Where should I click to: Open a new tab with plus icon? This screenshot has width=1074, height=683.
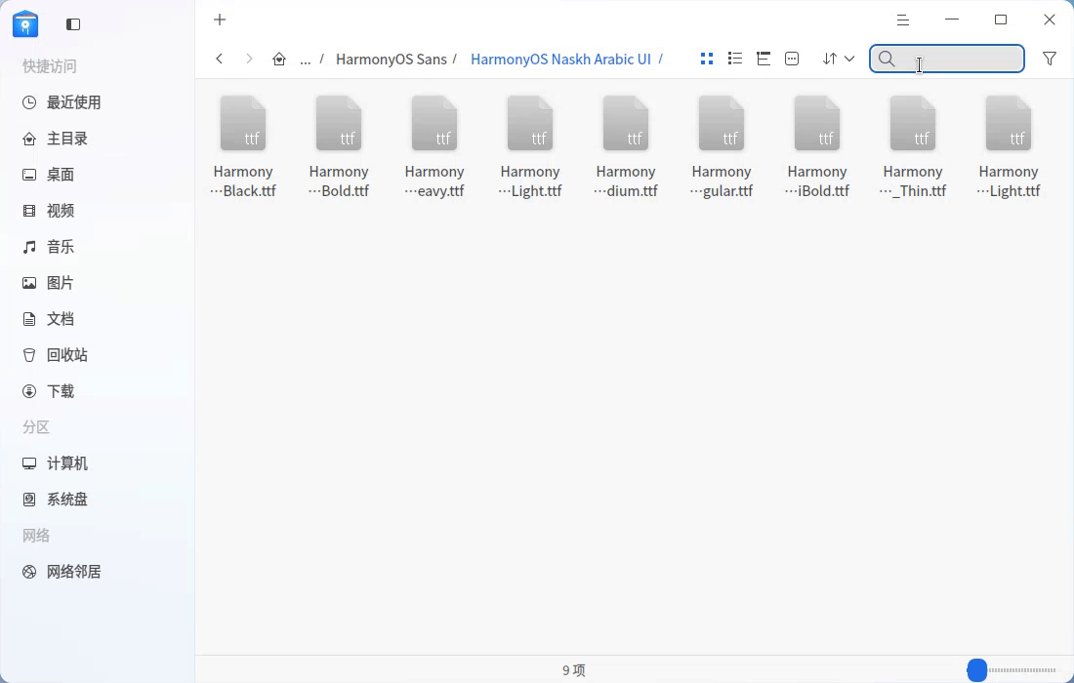pos(219,20)
